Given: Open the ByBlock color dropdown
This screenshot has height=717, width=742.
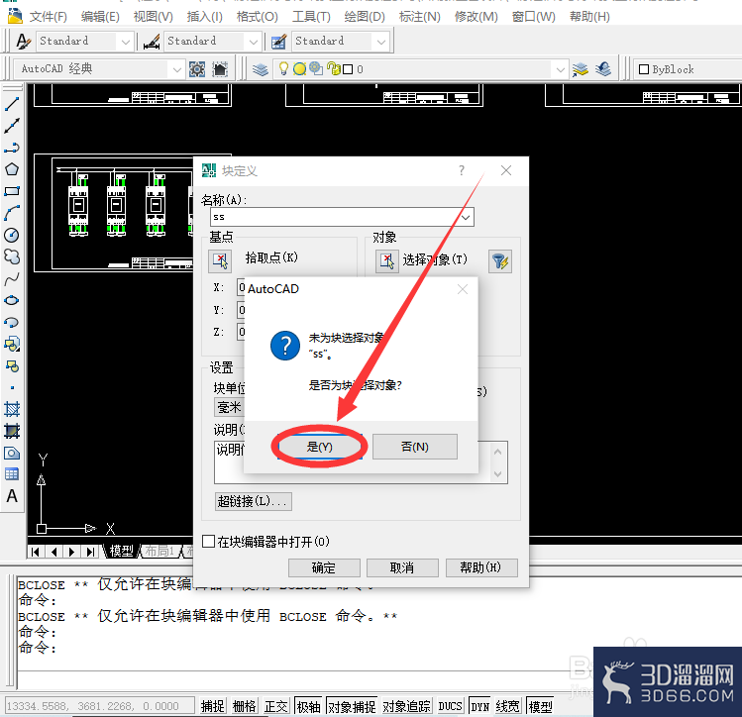Looking at the screenshot, I should [688, 69].
